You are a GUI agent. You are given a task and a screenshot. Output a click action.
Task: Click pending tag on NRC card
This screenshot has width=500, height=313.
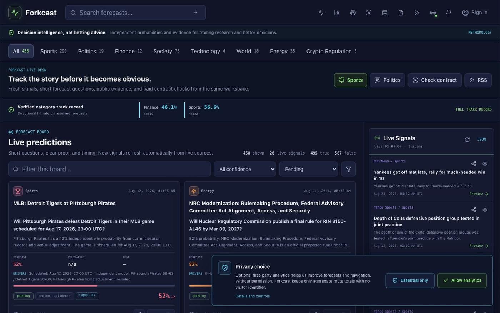(x=199, y=296)
